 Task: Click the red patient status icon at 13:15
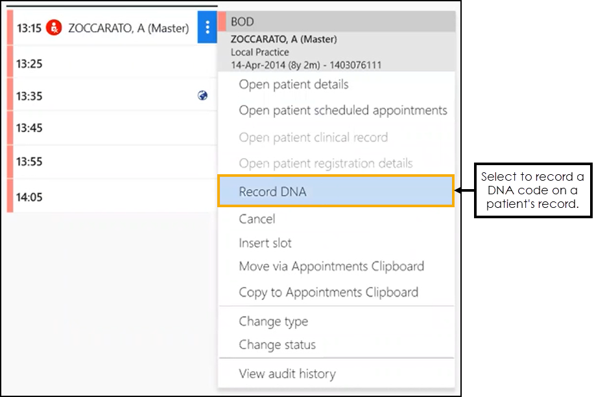(56, 28)
